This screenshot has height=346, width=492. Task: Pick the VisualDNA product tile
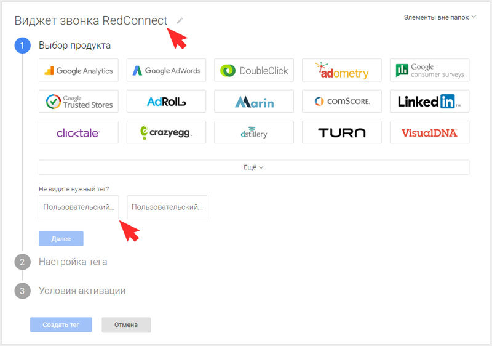pos(429,132)
